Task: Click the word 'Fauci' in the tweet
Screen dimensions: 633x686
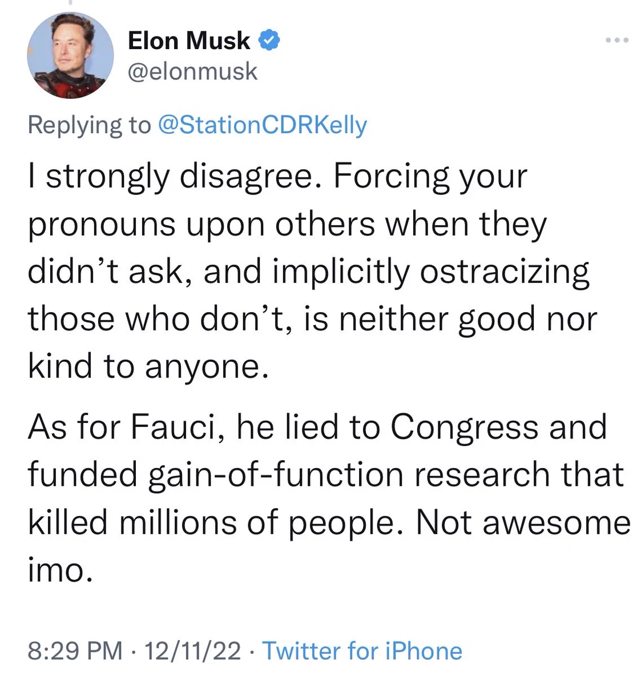Action: pyautogui.click(x=174, y=427)
